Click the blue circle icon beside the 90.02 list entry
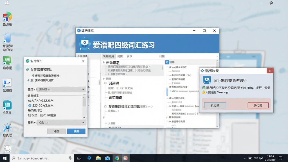The image size is (288, 162). [30, 106]
